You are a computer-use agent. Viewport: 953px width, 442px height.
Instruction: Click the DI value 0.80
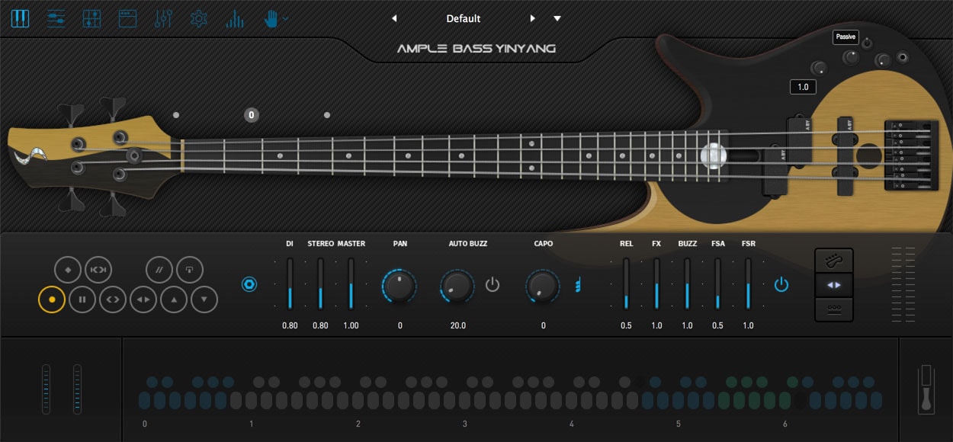click(290, 325)
